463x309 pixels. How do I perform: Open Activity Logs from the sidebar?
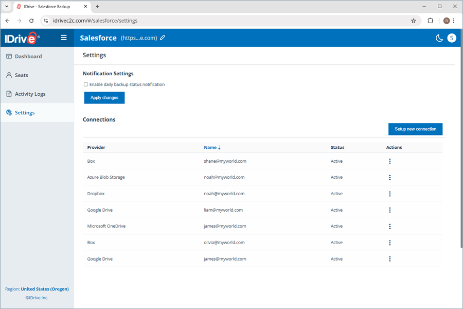[x=30, y=94]
